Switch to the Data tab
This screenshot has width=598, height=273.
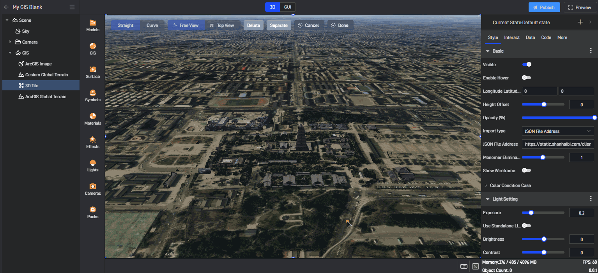coord(530,37)
